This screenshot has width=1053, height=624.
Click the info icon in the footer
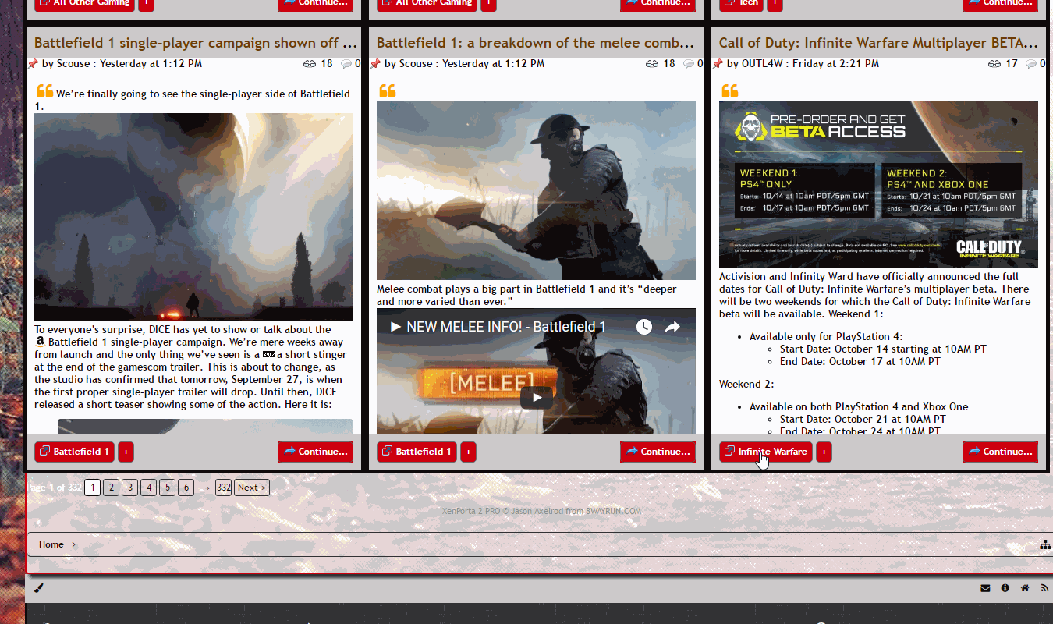(x=1005, y=588)
